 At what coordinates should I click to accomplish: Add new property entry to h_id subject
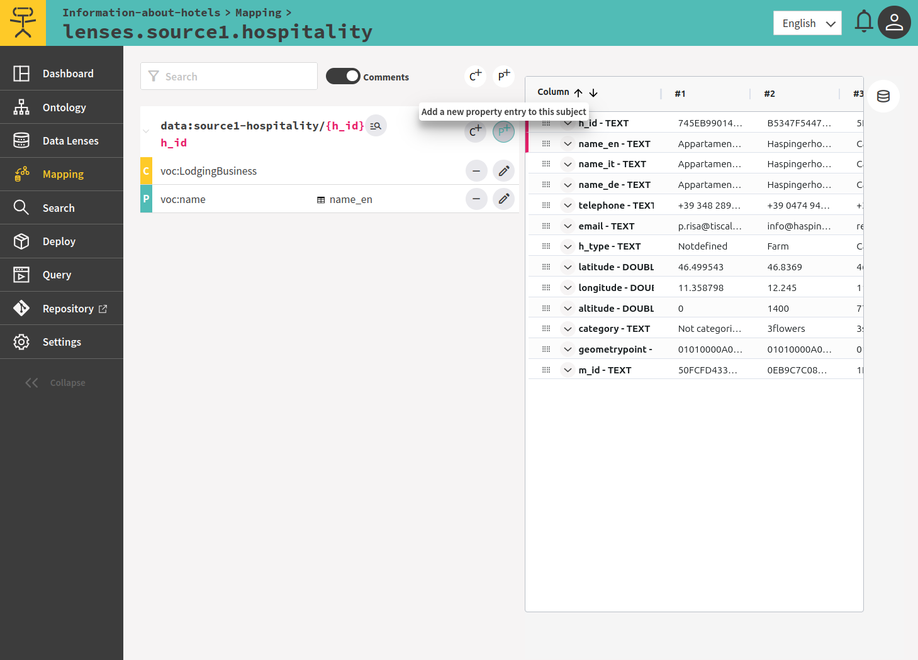click(503, 131)
